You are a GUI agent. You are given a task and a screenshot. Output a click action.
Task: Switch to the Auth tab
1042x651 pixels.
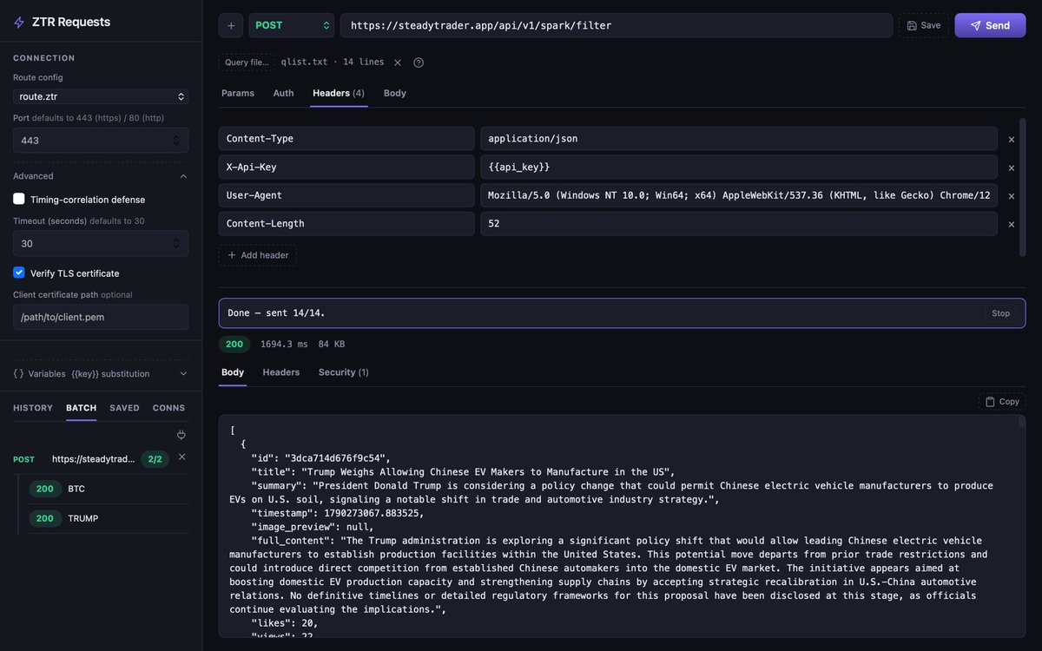pos(283,93)
